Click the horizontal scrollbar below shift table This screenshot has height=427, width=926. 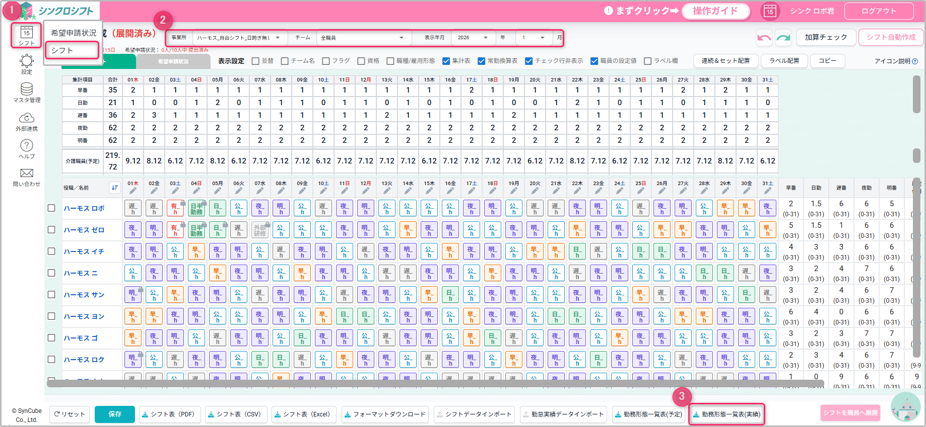click(433, 384)
